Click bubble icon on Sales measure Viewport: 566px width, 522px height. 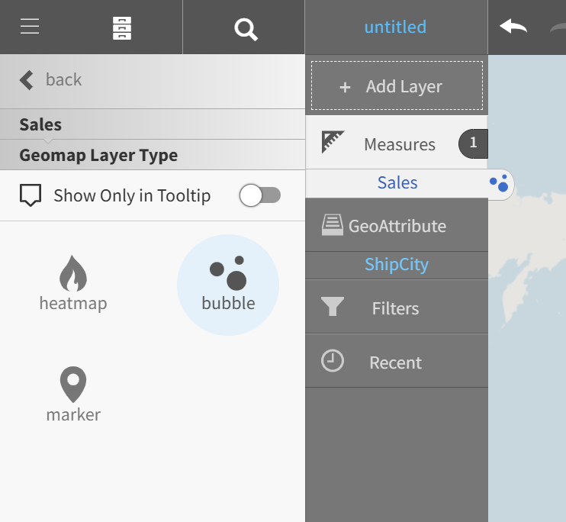(499, 183)
